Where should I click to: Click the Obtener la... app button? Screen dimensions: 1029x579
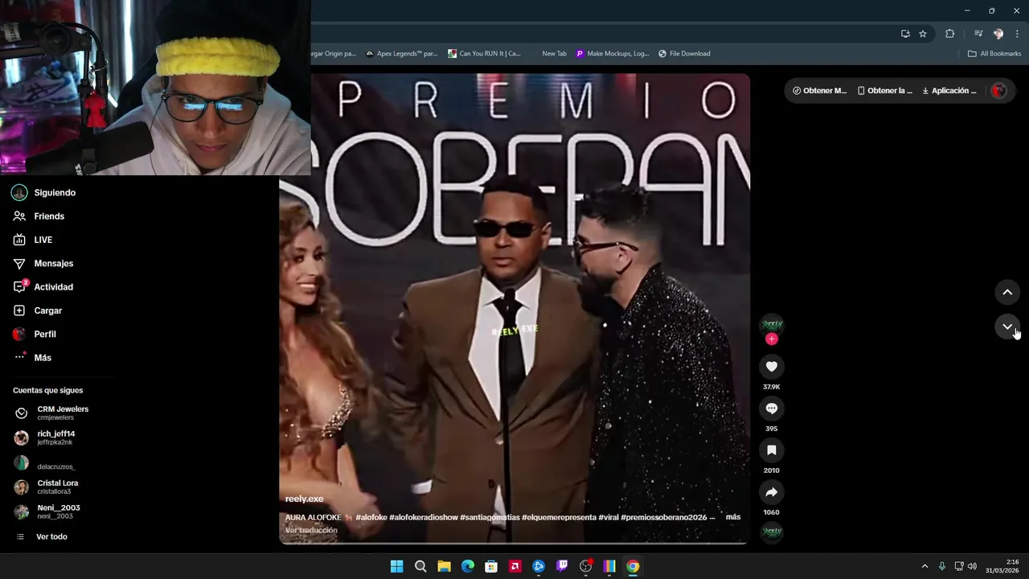tap(885, 91)
